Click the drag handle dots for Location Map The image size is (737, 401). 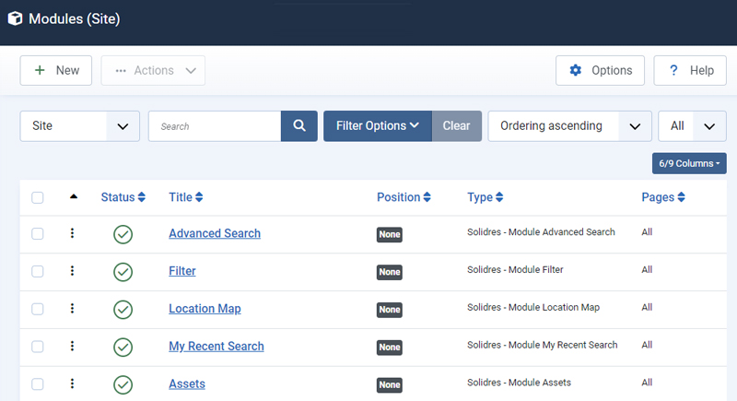[x=72, y=309]
